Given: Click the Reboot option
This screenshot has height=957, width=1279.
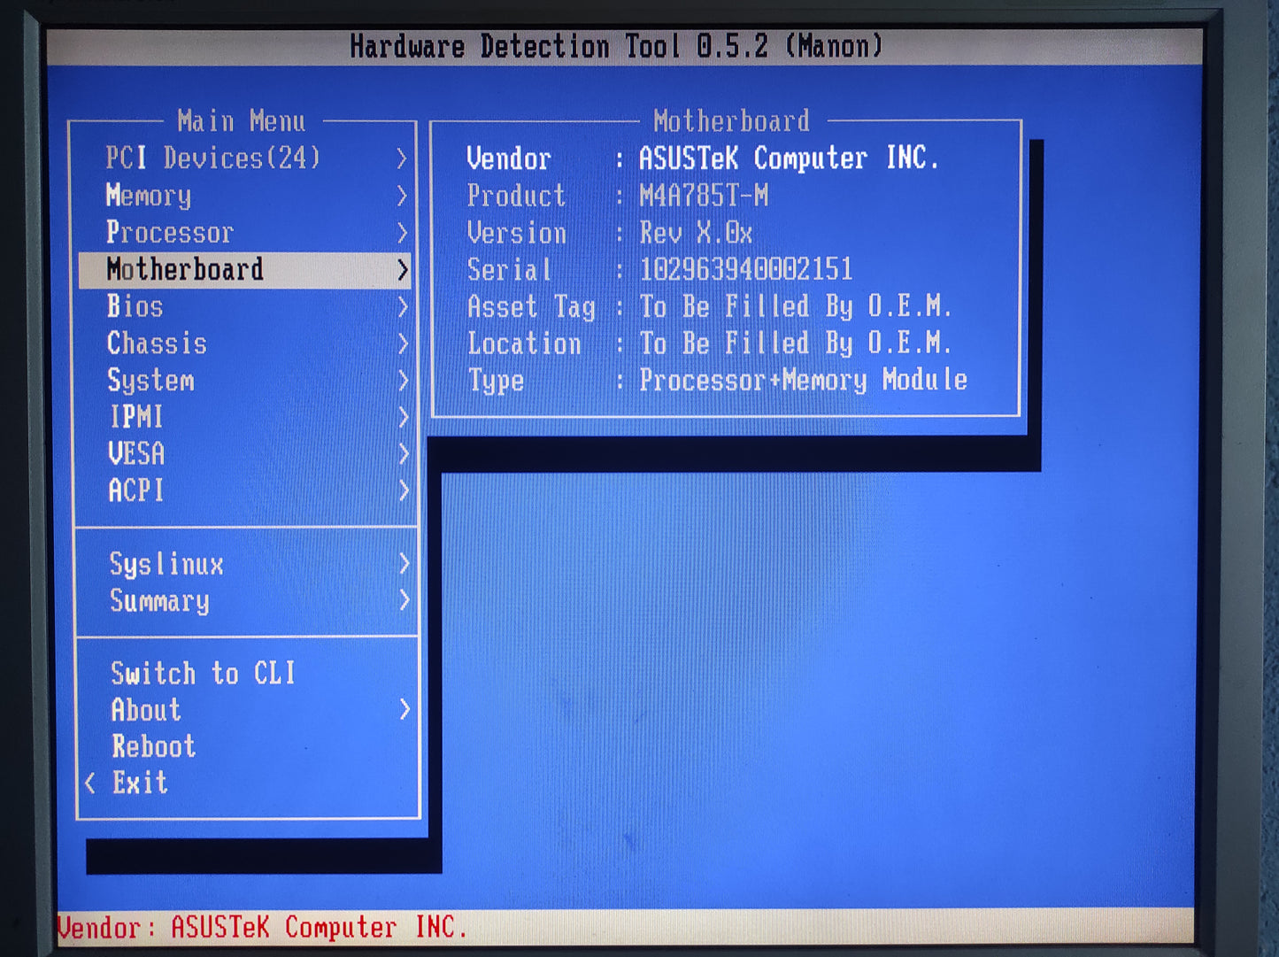Looking at the screenshot, I should click(153, 746).
